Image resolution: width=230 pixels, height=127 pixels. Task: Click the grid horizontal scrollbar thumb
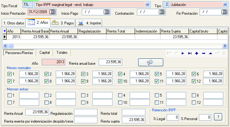pyautogui.click(x=11, y=46)
